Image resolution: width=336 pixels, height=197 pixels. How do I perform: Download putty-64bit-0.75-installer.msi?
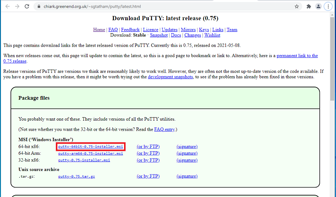tap(90, 147)
